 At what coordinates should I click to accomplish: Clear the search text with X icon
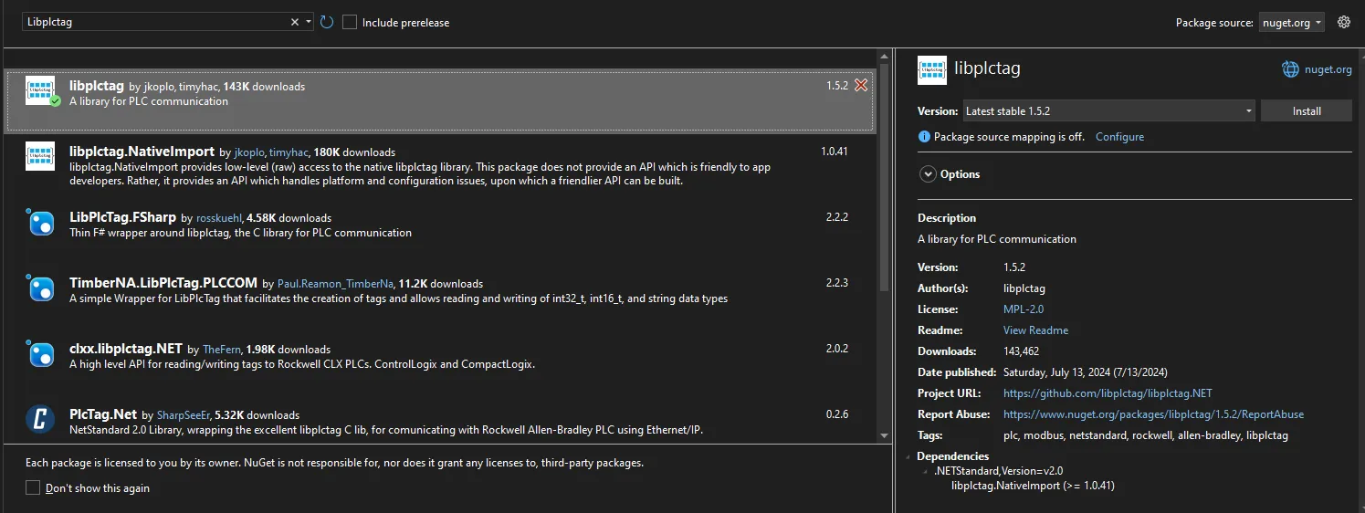tap(295, 22)
